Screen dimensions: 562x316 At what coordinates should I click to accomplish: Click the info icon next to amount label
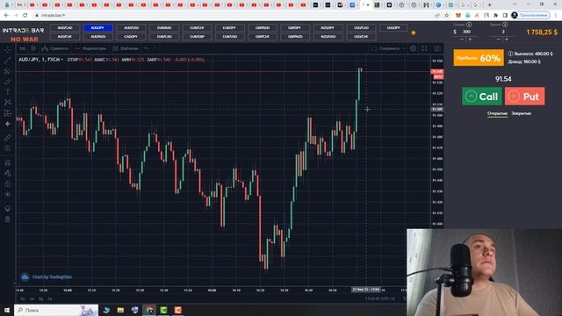click(469, 25)
